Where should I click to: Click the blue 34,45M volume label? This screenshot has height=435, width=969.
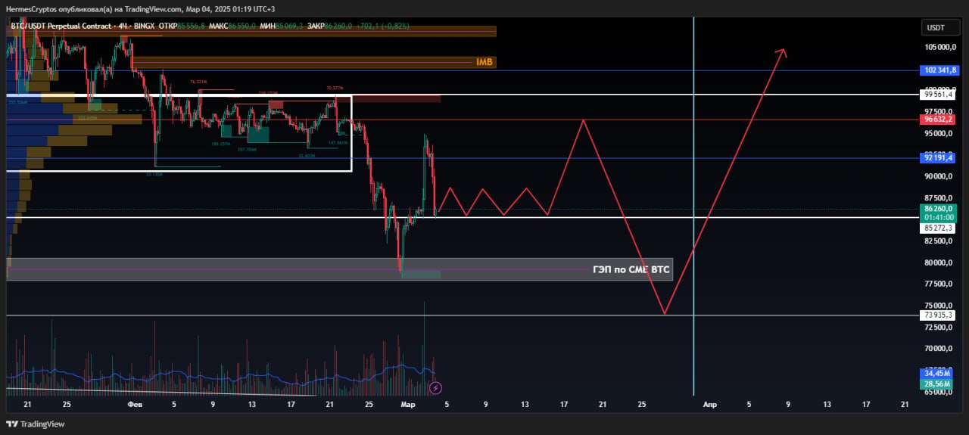point(937,374)
